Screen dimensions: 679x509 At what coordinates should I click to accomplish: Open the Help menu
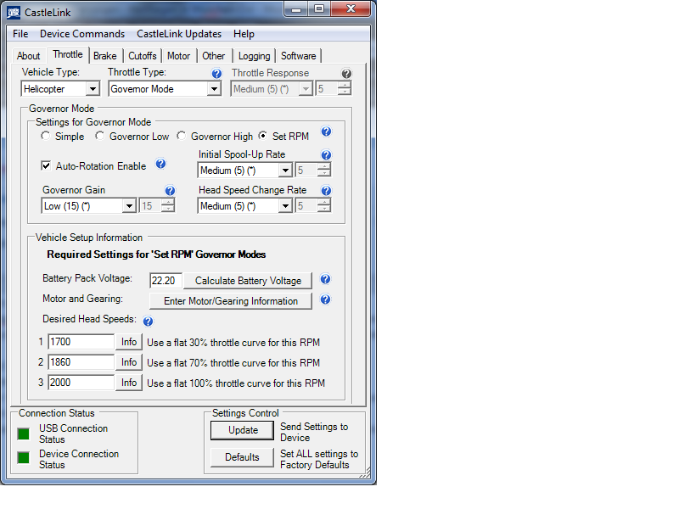pyautogui.click(x=244, y=34)
